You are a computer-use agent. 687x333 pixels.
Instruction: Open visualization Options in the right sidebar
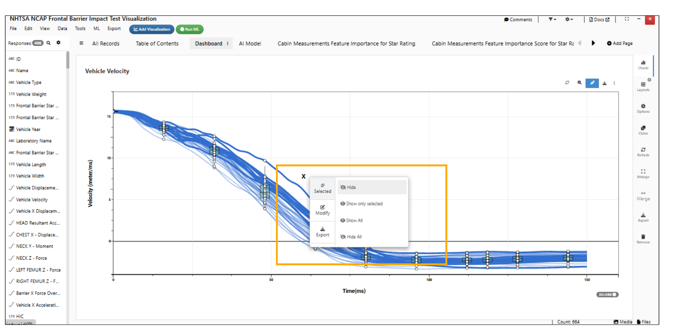pos(643,108)
